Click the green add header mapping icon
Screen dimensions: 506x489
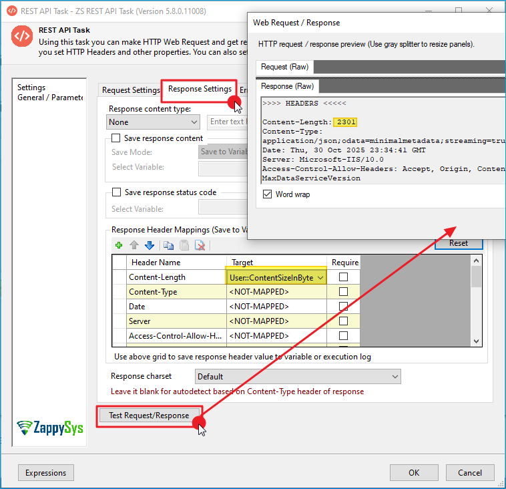pos(119,245)
